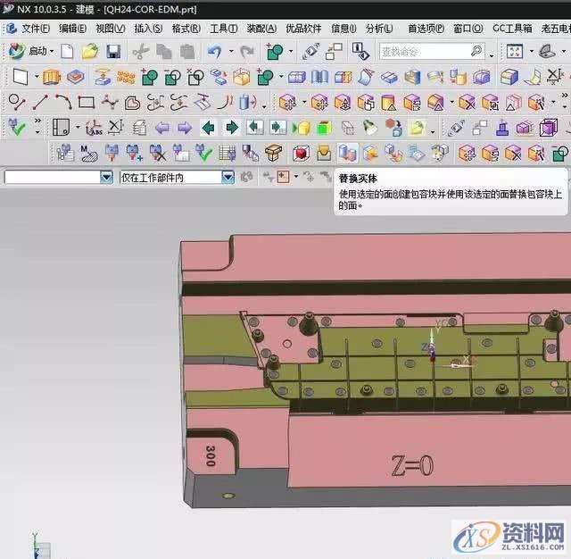Expand the Undo history dropdown arrow
The width and height of the screenshot is (571, 559).
231,52
